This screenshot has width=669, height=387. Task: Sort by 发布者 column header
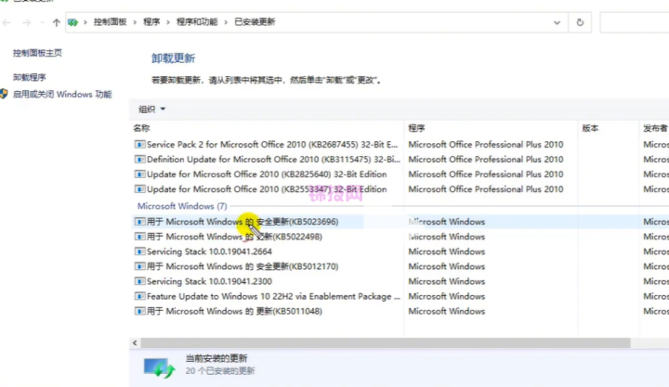[655, 128]
